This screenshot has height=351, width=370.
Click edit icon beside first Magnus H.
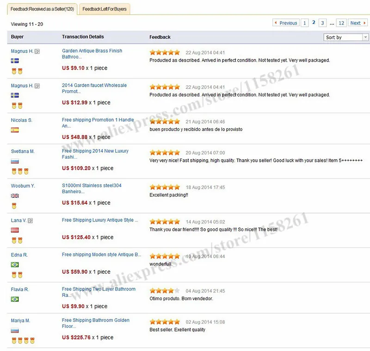pos(37,51)
